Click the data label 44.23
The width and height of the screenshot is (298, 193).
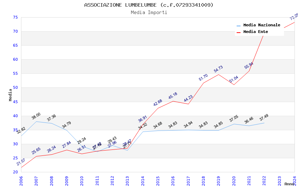pyautogui.click(x=188, y=99)
